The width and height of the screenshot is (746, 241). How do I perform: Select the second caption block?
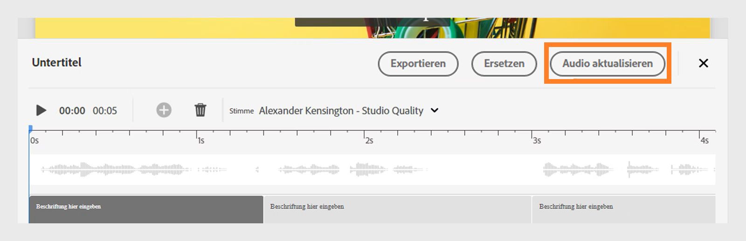pos(397,209)
